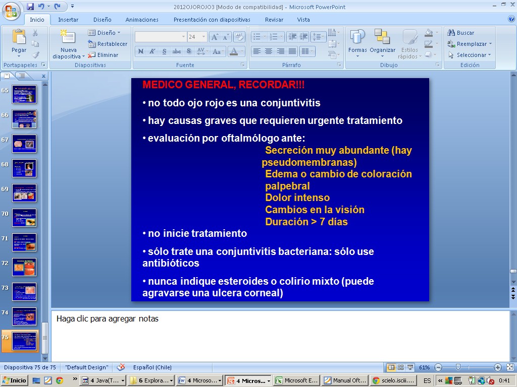Click the zoom slider handle
Screen dimensions: 517x387
pos(458,367)
